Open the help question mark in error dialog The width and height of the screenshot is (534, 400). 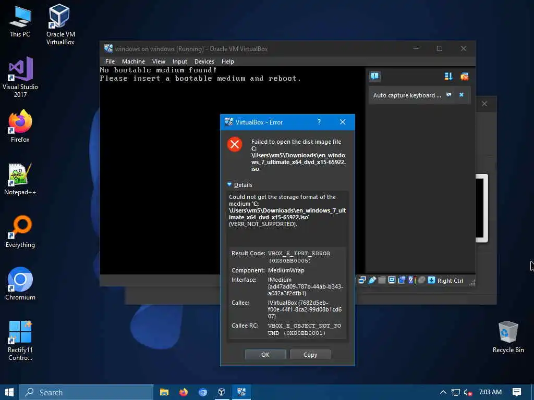point(319,122)
